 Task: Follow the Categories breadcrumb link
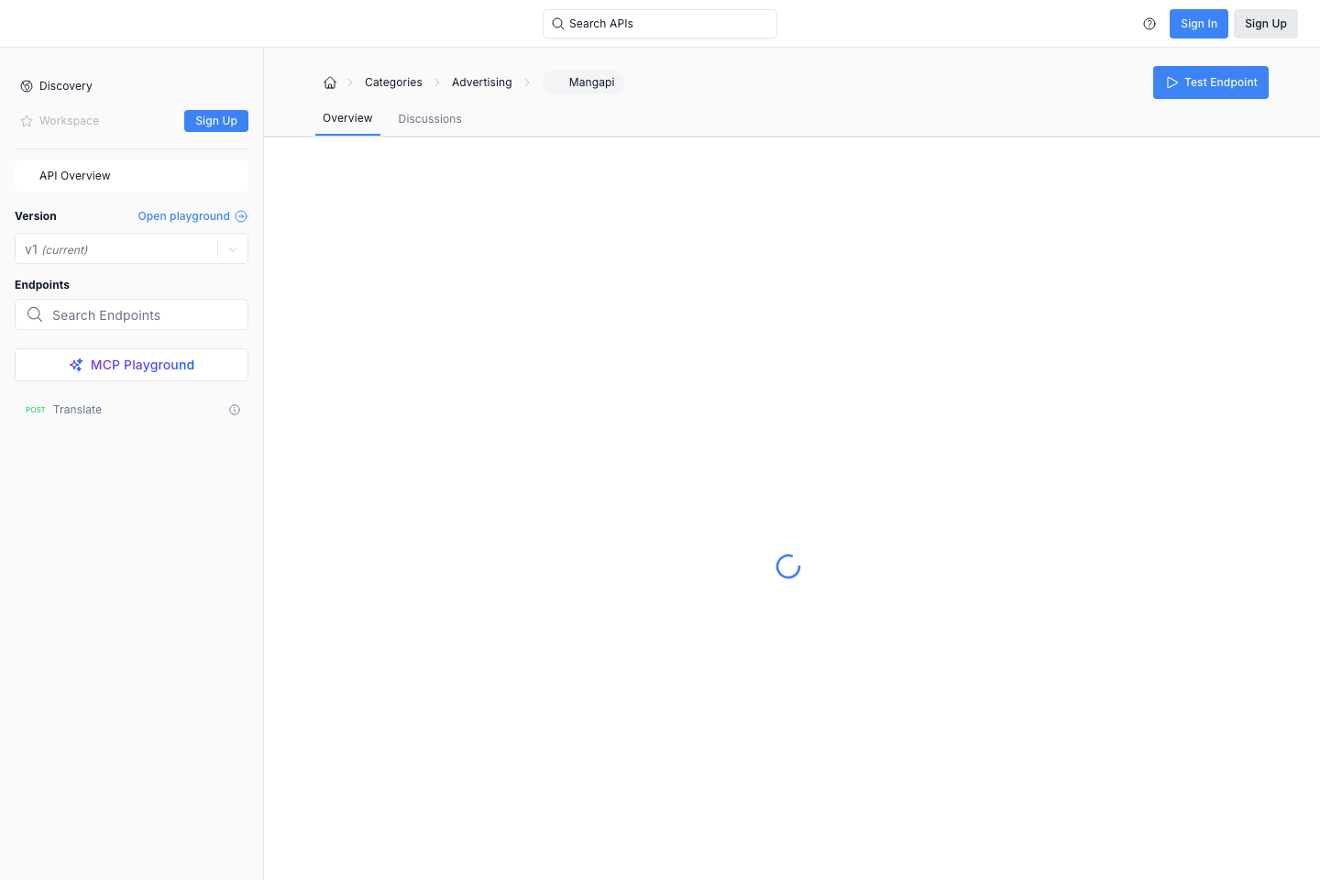pos(392,82)
